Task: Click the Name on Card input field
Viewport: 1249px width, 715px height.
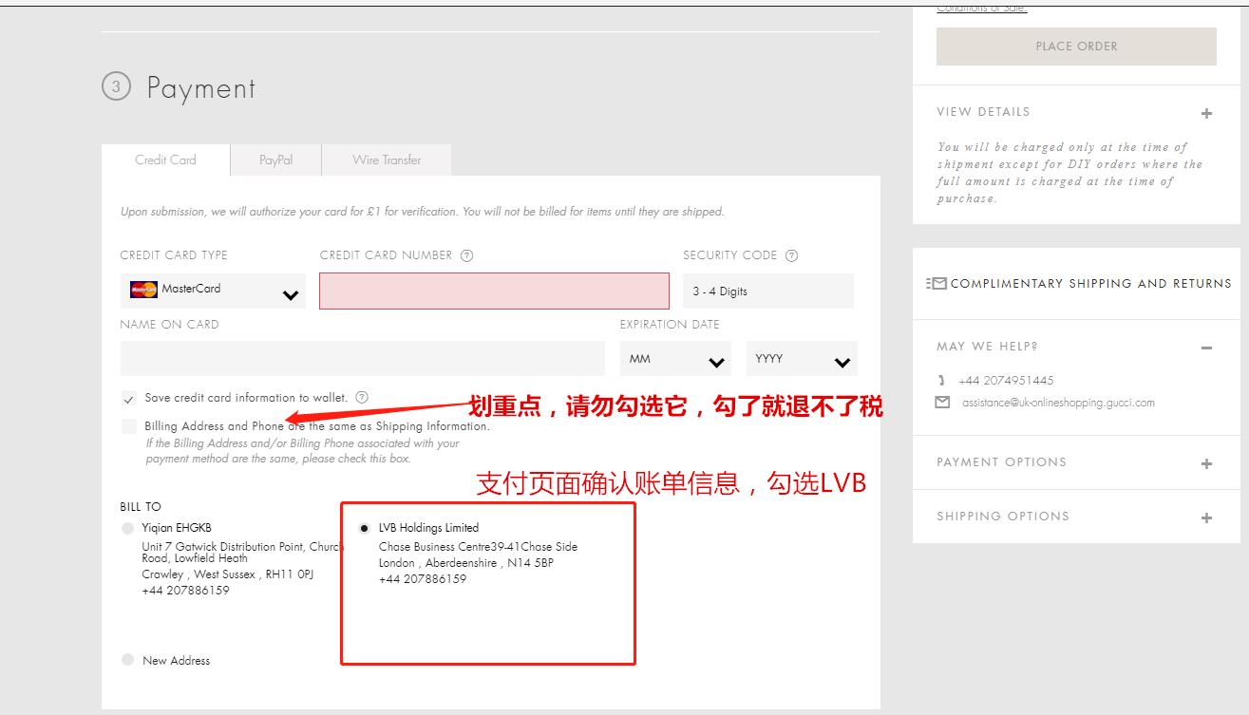Action: pos(361,358)
